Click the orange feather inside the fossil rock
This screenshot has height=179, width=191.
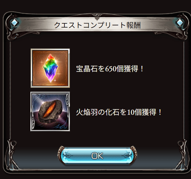[x=50, y=110]
